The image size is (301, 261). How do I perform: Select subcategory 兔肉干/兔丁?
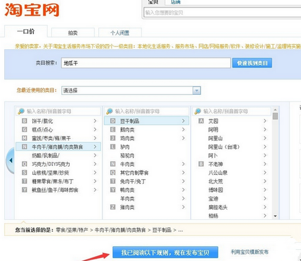(146, 181)
